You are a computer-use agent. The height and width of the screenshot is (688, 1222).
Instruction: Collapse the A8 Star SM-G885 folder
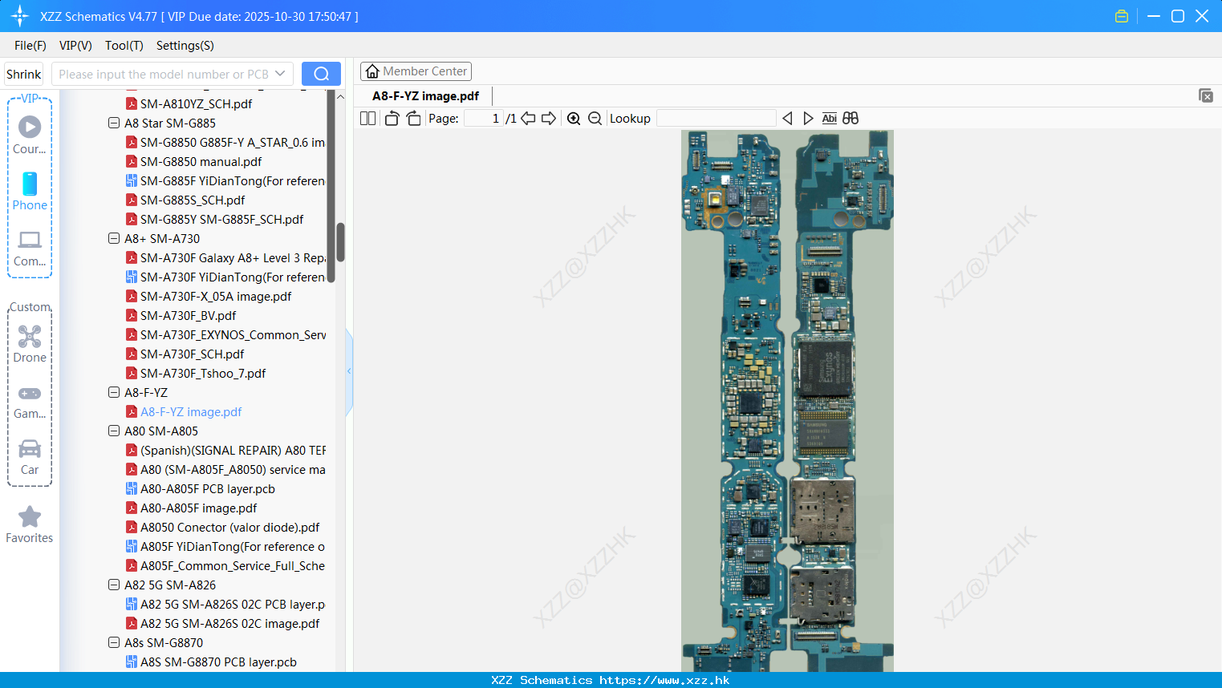click(114, 123)
